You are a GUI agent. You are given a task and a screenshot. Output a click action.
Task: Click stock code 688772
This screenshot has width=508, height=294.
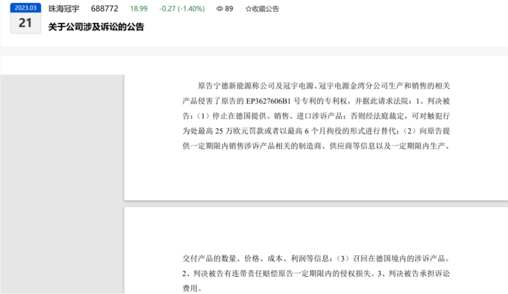point(104,9)
